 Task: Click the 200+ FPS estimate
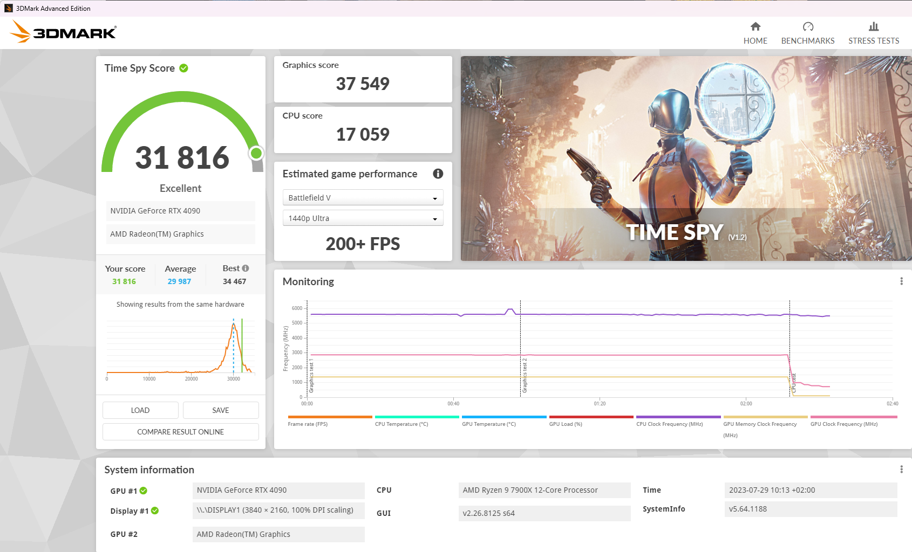(363, 244)
